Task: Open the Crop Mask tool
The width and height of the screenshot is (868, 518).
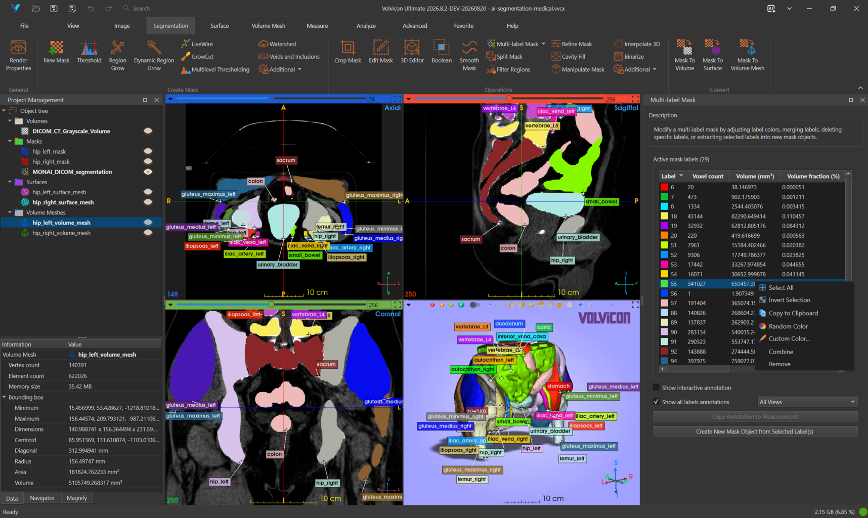Action: point(348,52)
